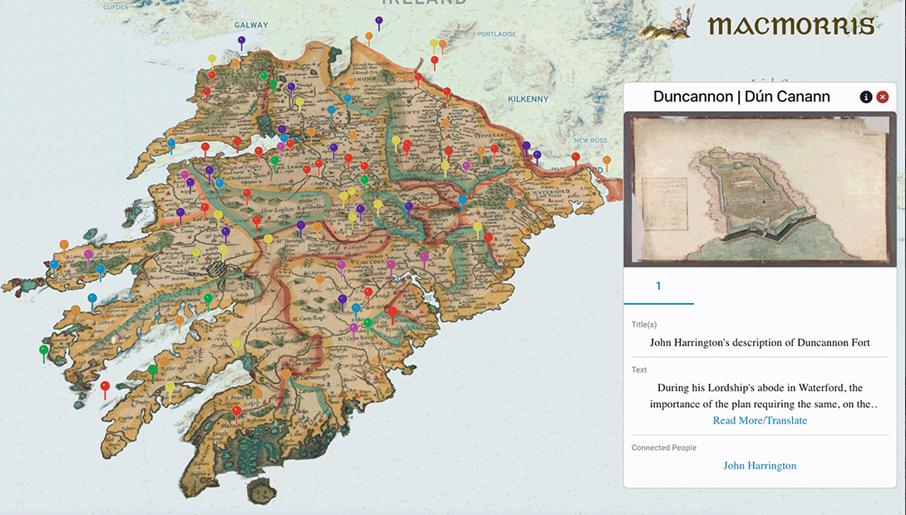This screenshot has width=906, height=515.
Task: Select the yellow pin at map's northwest corner
Action: point(212,60)
